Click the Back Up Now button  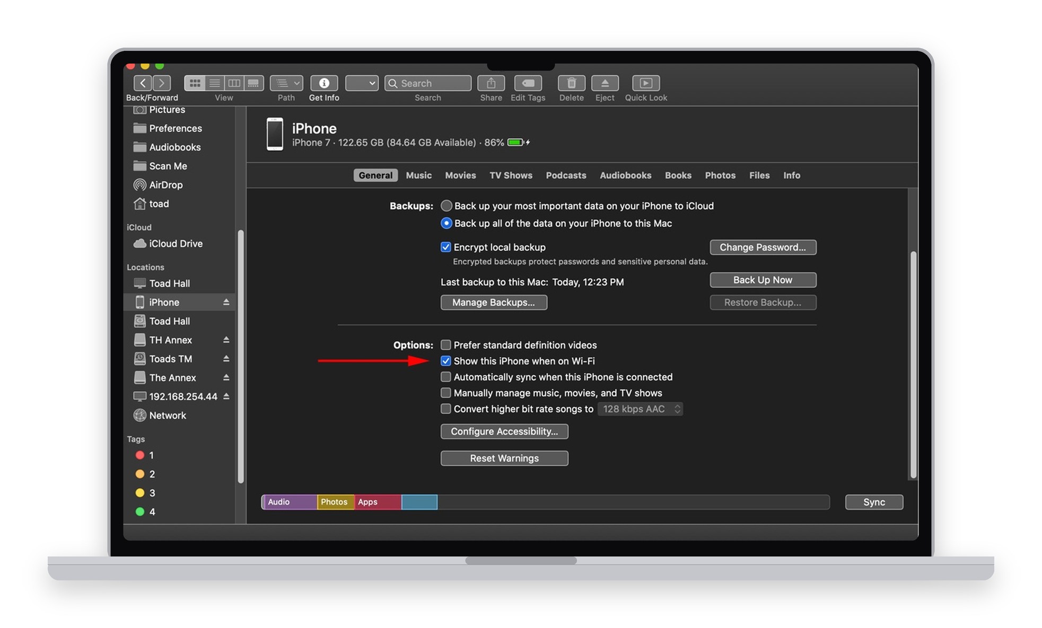point(763,280)
